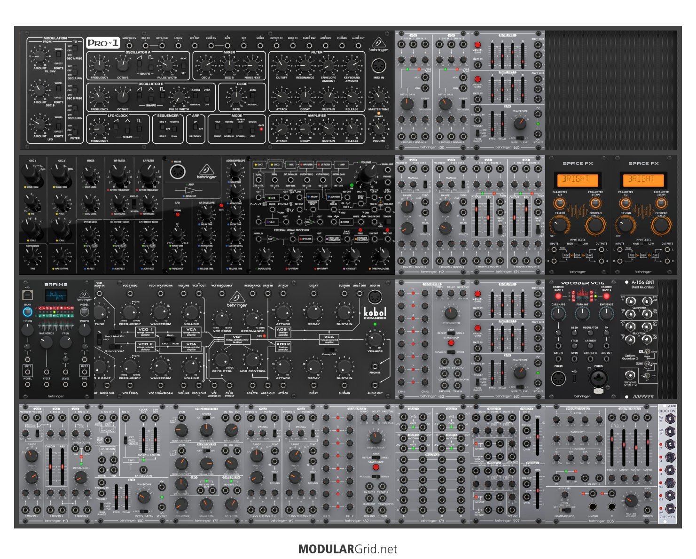Click the left Space FX BRIGHT display

578,179
